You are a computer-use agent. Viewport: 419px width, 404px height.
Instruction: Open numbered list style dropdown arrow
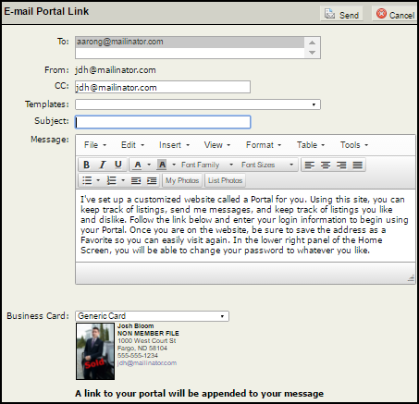tap(123, 180)
